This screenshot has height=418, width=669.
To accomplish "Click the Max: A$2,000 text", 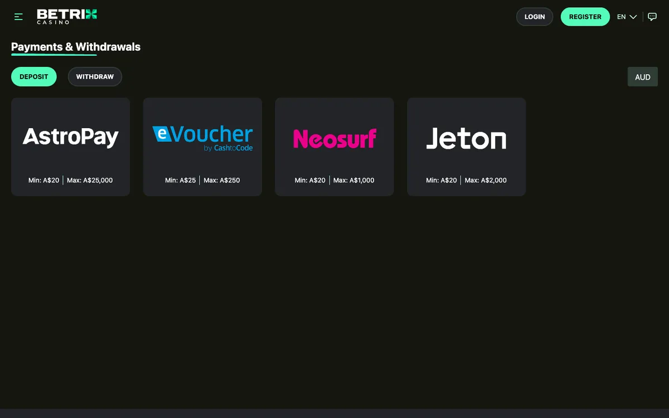I will coord(486,181).
